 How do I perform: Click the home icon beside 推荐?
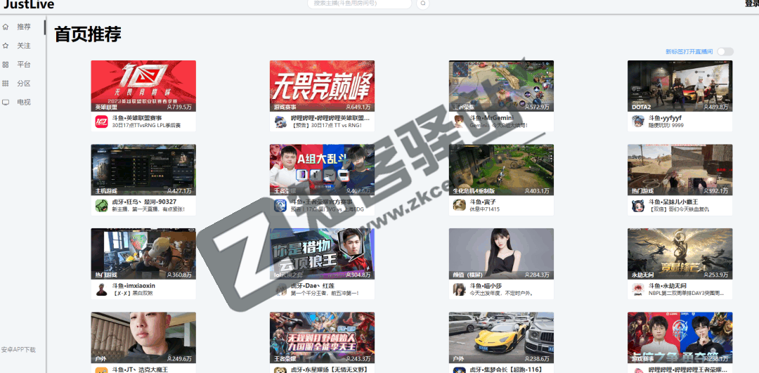[x=6, y=27]
